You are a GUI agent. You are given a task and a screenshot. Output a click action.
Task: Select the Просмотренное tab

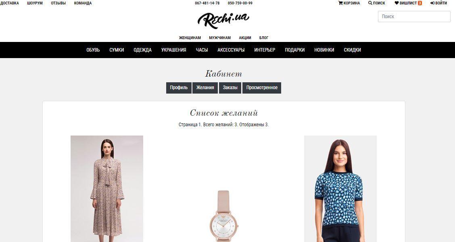coord(262,88)
